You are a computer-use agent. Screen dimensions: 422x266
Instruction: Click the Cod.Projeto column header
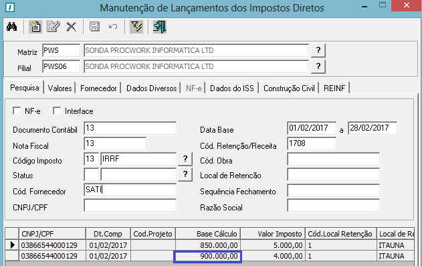(x=153, y=234)
